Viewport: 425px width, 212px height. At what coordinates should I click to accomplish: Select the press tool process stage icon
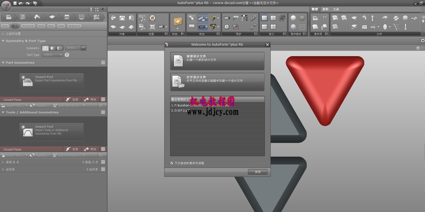coord(67,17)
